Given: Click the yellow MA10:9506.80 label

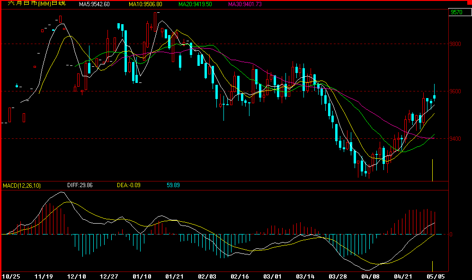Looking at the screenshot, I should pos(145,4).
